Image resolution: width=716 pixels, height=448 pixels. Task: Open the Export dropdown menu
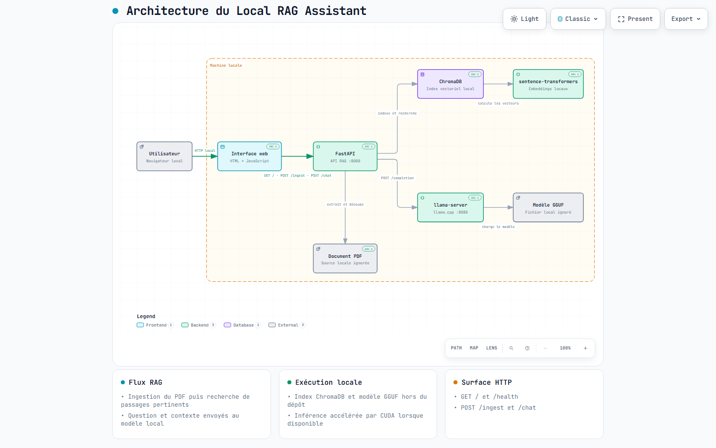tap(686, 19)
